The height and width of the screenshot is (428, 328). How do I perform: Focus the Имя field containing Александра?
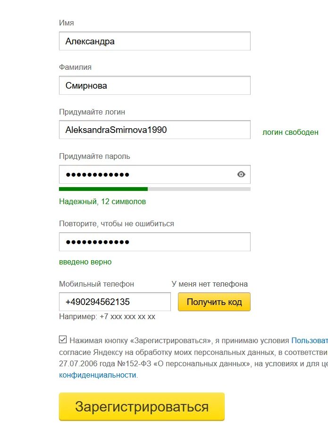point(155,41)
